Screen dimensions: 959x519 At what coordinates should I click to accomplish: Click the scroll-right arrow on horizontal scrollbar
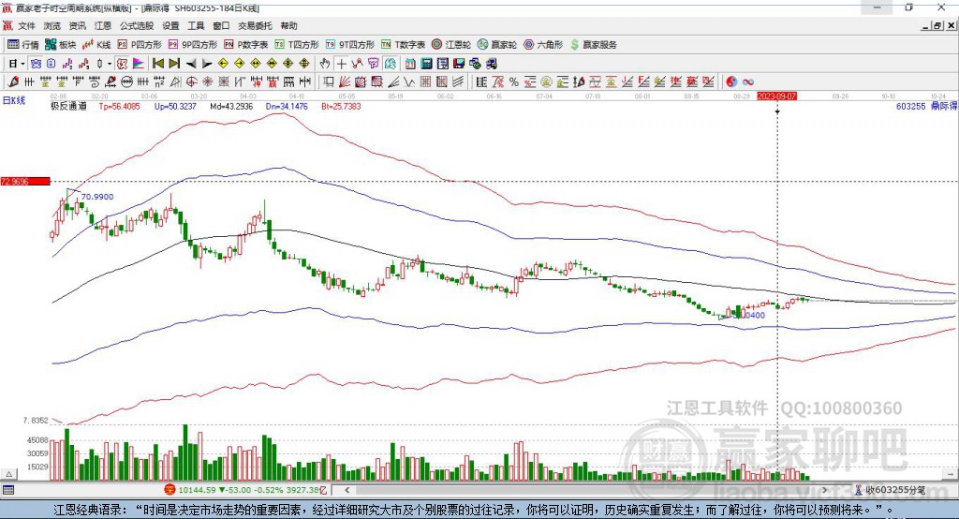coord(824,490)
